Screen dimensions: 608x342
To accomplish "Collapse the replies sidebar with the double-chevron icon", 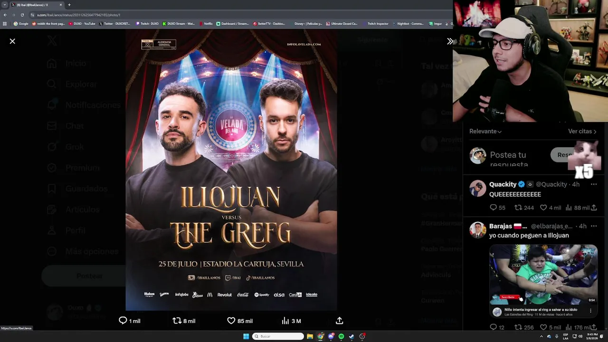I will [450, 41].
